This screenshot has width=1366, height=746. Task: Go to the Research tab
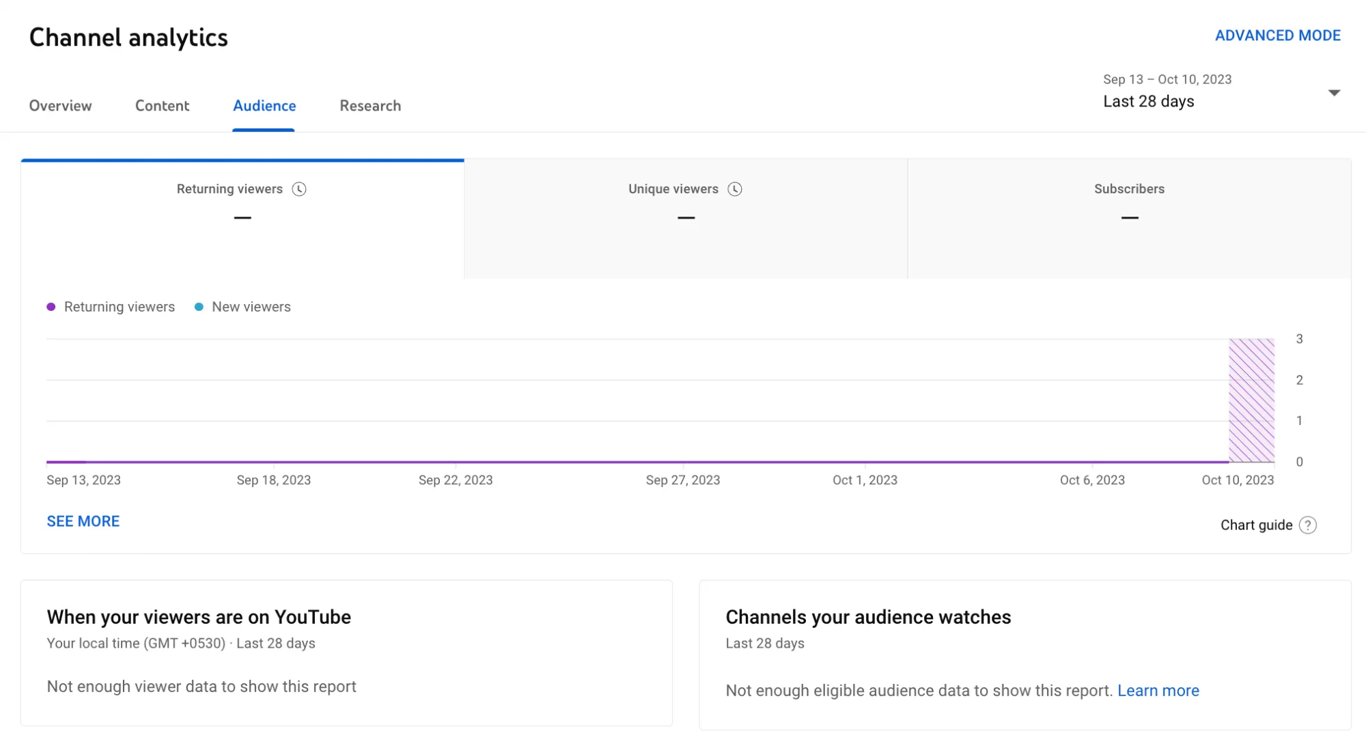pos(370,106)
